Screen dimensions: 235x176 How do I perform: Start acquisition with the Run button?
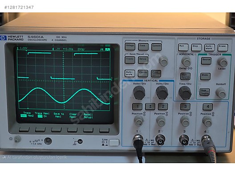183,47
